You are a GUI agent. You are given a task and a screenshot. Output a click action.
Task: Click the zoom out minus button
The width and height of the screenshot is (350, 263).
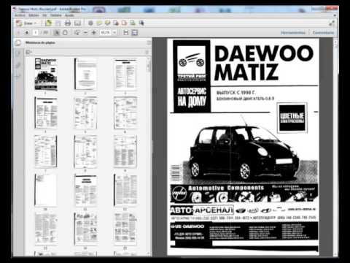pos(85,32)
